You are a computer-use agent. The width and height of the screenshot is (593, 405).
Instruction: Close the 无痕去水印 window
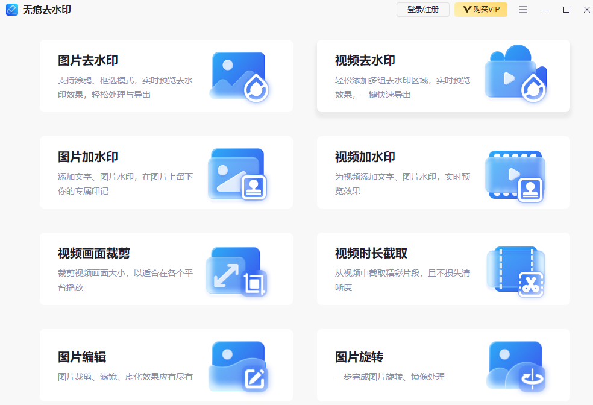[x=586, y=10]
